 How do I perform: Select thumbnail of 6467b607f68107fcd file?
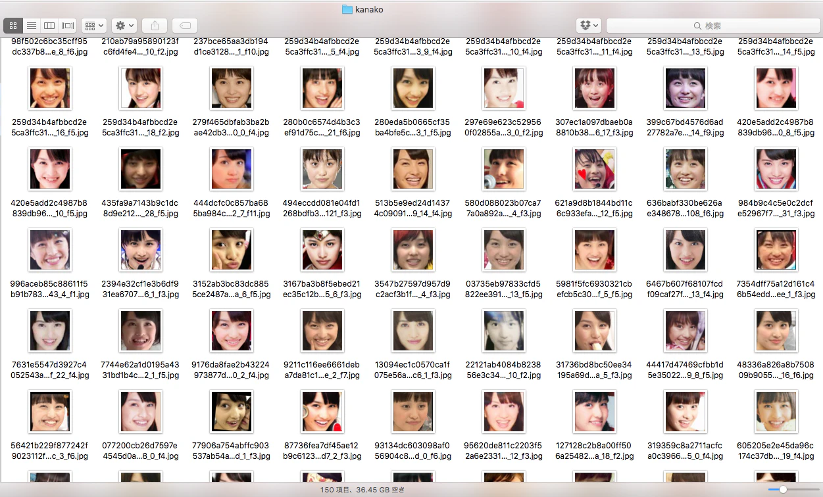(x=686, y=250)
